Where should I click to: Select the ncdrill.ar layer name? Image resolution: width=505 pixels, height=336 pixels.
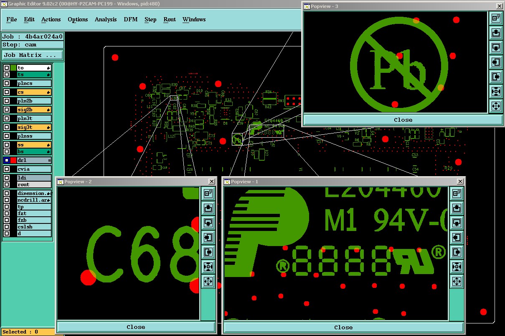34,200
